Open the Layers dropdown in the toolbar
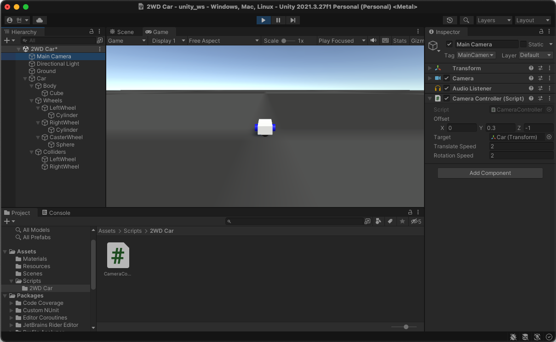This screenshot has height=342, width=556. coord(493,20)
